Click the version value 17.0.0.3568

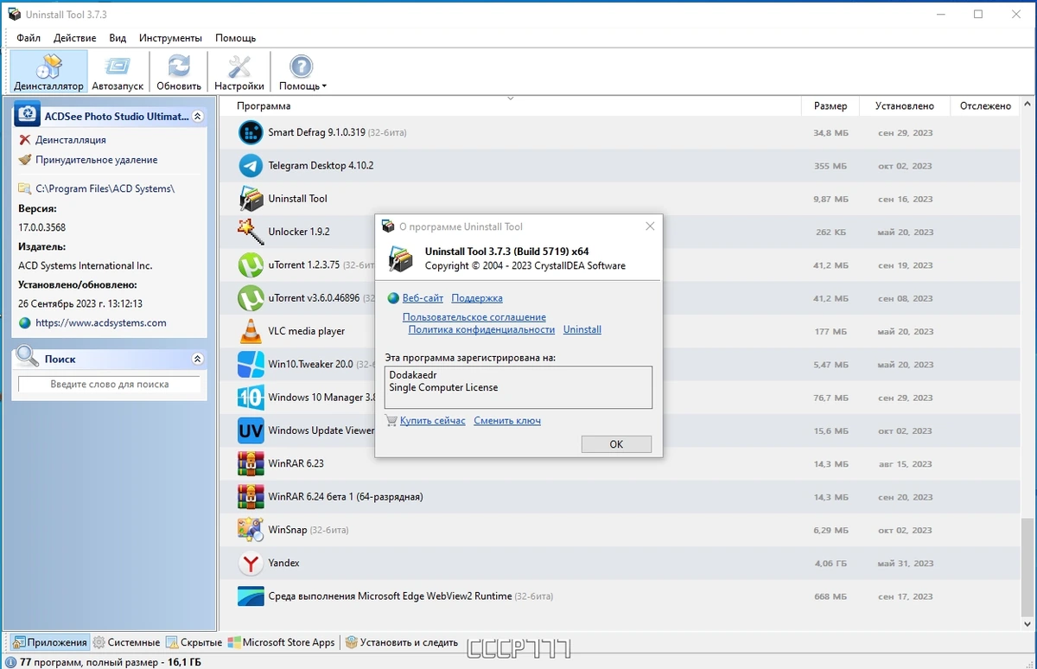[41, 227]
